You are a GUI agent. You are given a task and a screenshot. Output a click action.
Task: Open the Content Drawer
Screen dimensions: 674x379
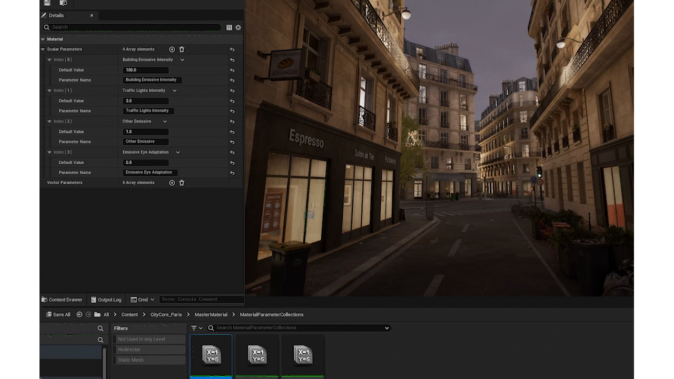point(62,300)
